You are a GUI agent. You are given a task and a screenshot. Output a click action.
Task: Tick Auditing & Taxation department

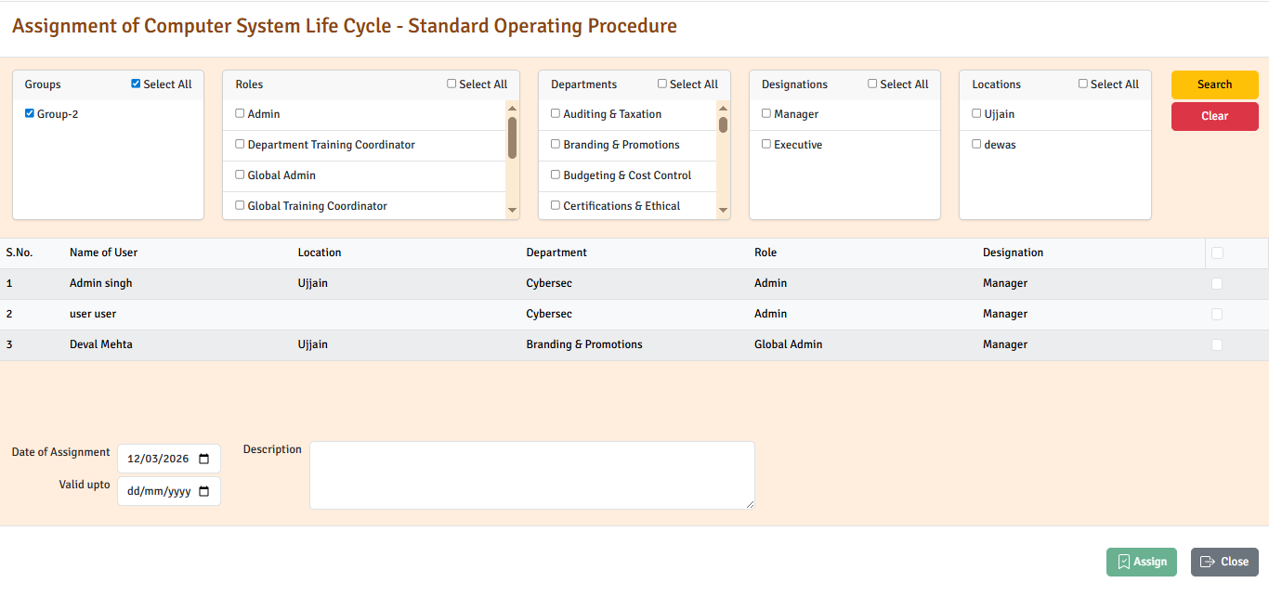pos(556,114)
